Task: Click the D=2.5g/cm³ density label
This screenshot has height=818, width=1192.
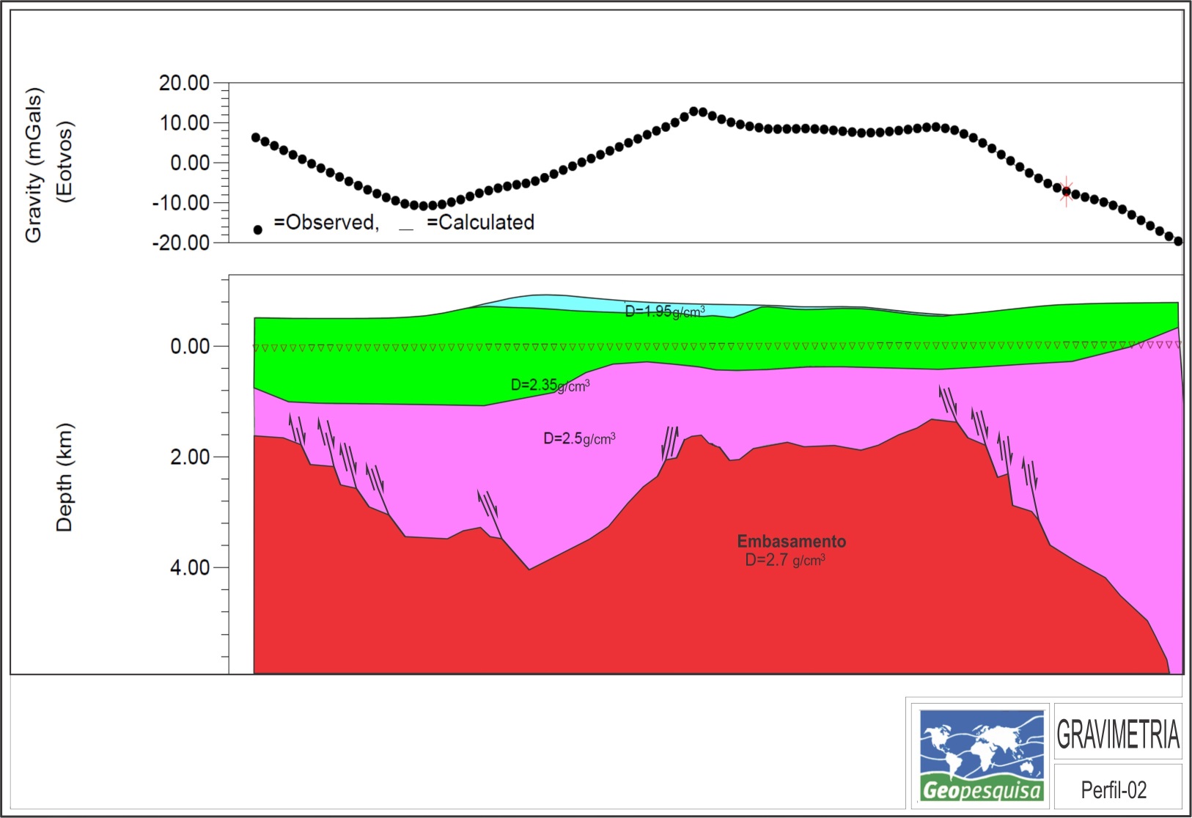Action: (579, 438)
